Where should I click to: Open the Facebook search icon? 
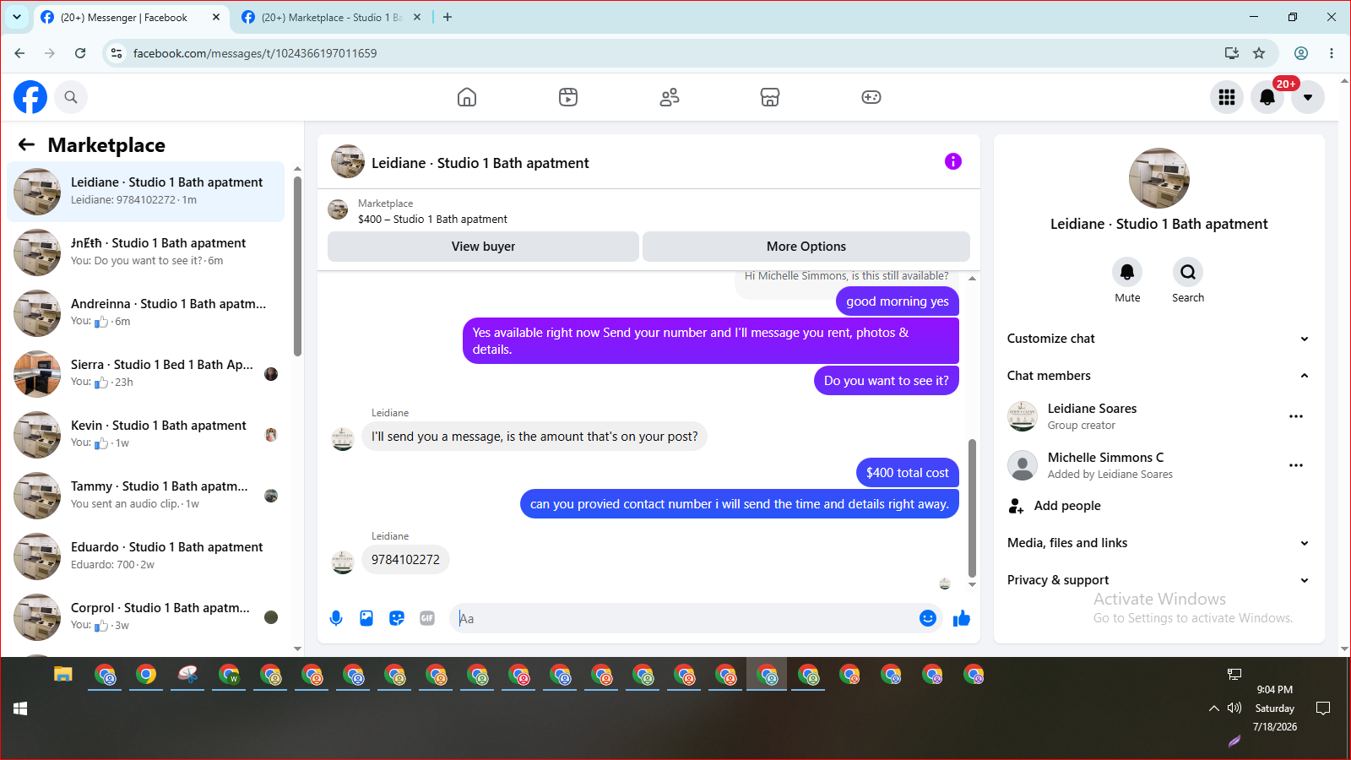(x=71, y=97)
